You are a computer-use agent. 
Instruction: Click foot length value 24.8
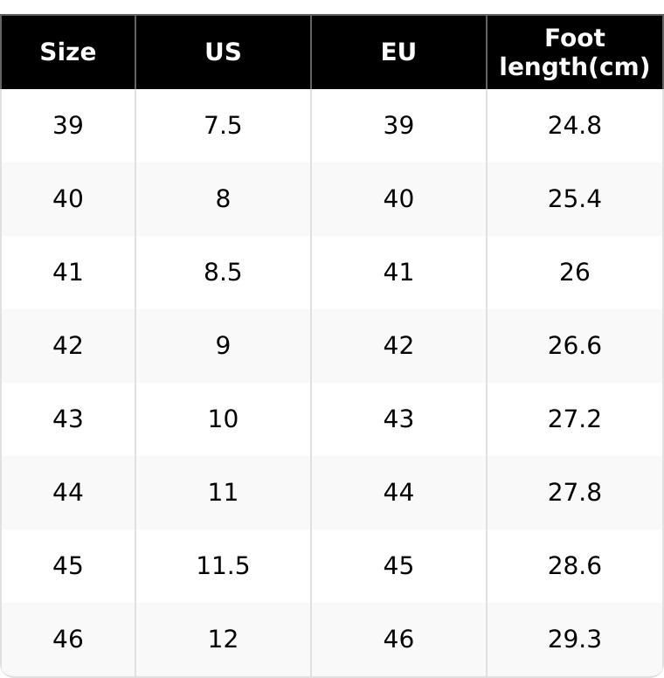click(574, 126)
